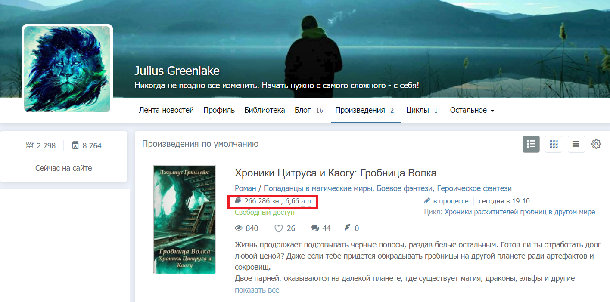610x302 pixels.
Task: Expand description with показать все
Action: point(257,290)
